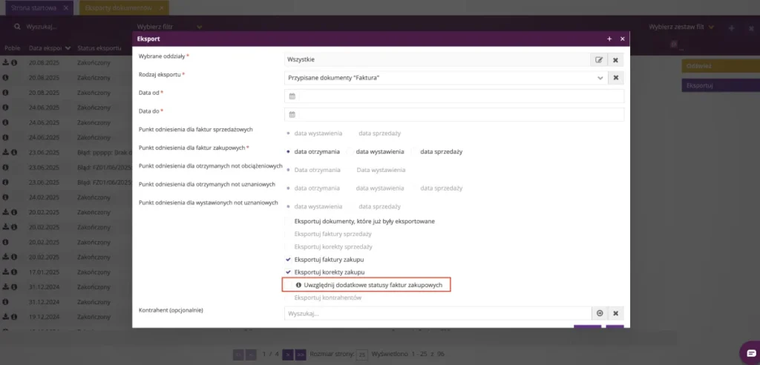The height and width of the screenshot is (365, 760).
Task: Switch to the Eksporty dokumentów tab
Action: pyautogui.click(x=123, y=8)
